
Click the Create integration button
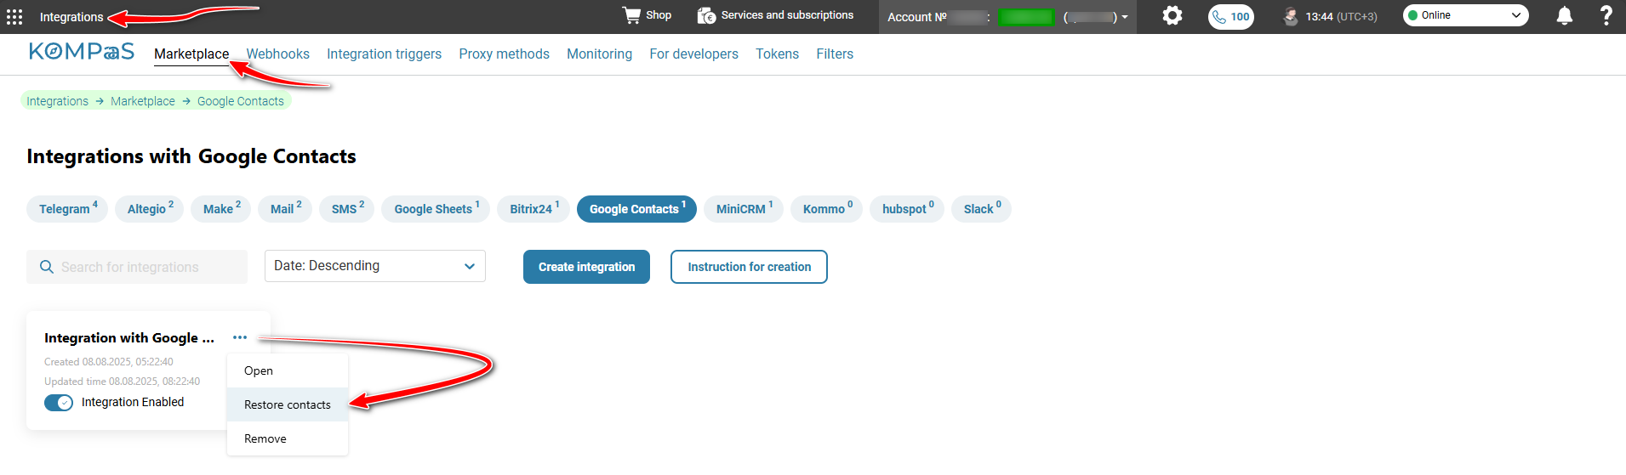pyautogui.click(x=586, y=267)
